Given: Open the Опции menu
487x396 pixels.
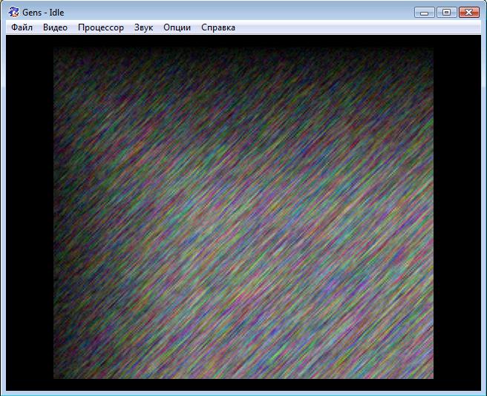Looking at the screenshot, I should (177, 27).
